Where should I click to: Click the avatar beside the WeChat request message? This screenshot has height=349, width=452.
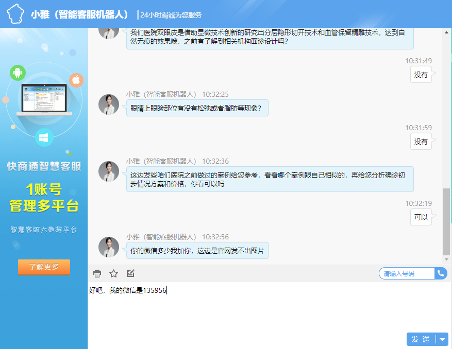[109, 247]
